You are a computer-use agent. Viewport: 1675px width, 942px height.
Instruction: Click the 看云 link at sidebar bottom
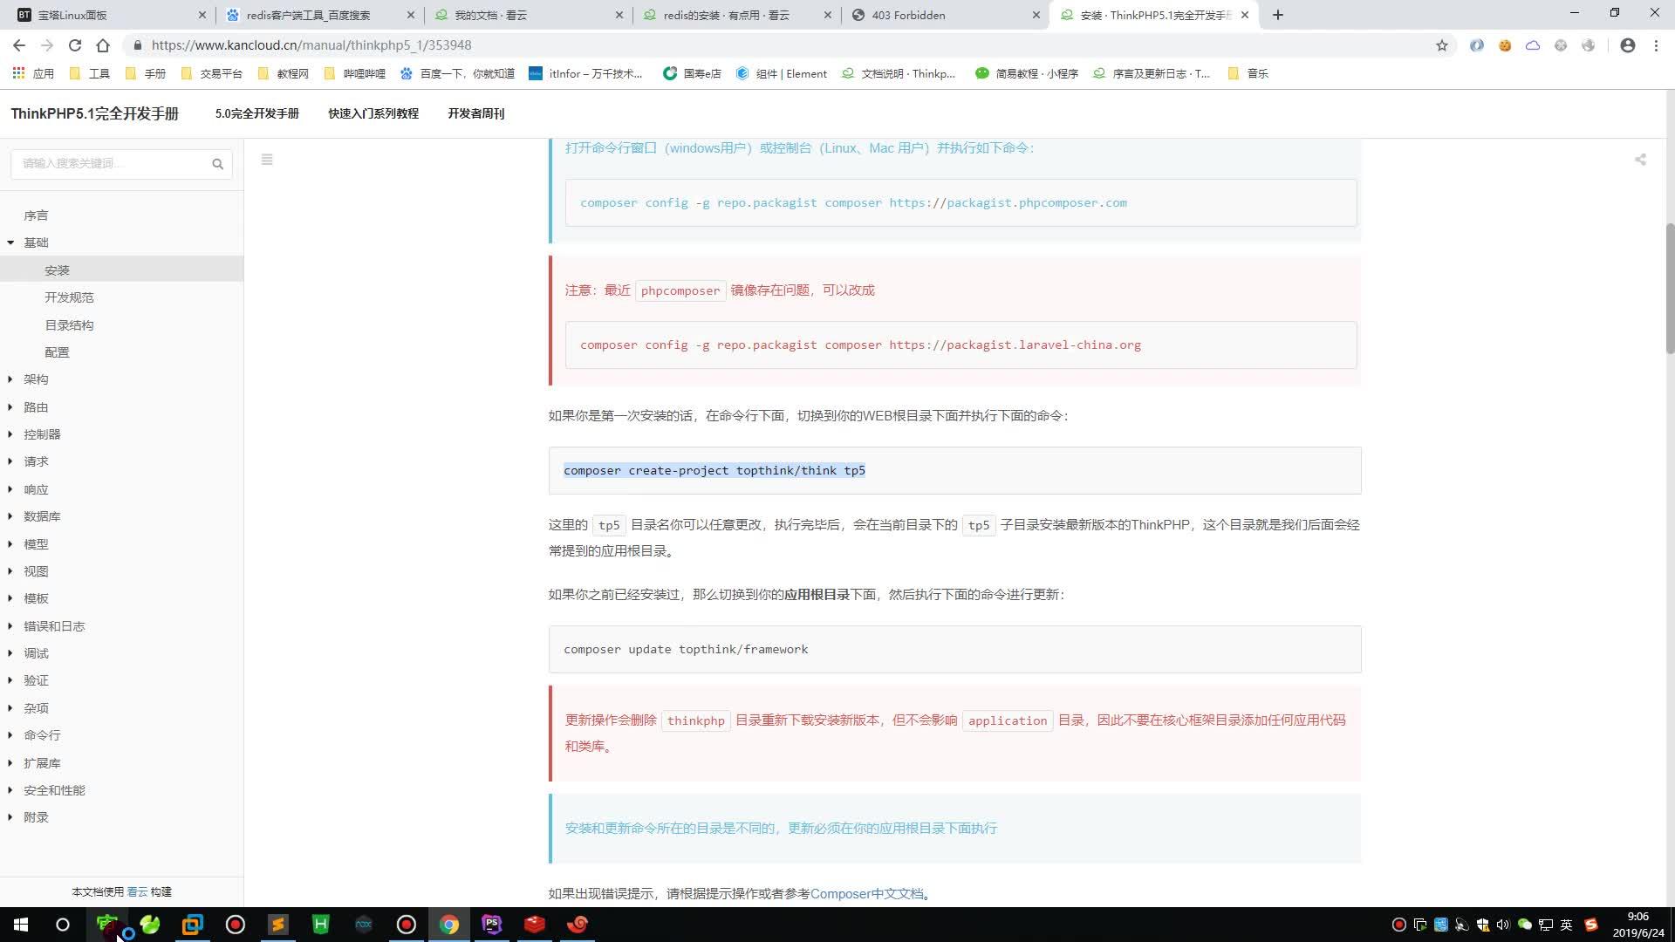(137, 891)
